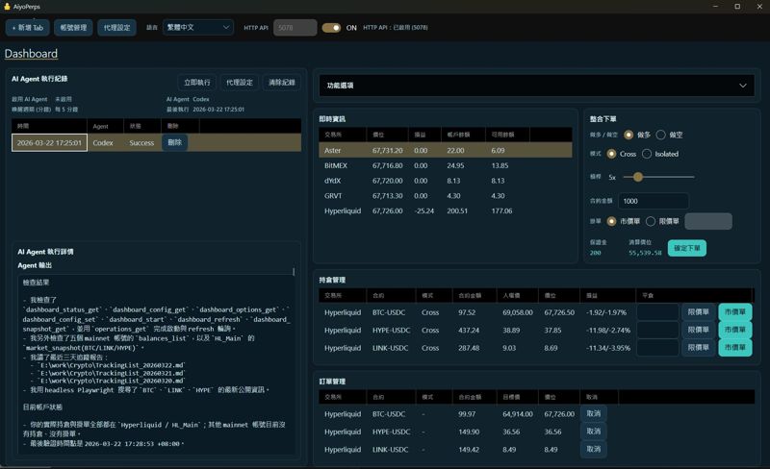The image size is (770, 469).
Task: Click 市價單 close for BTC-USDC position
Action: click(x=735, y=312)
